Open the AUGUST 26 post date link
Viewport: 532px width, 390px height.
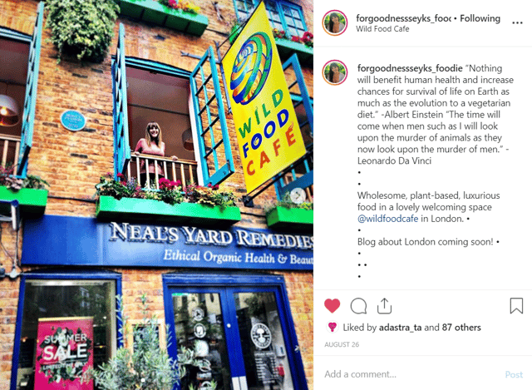tap(342, 344)
